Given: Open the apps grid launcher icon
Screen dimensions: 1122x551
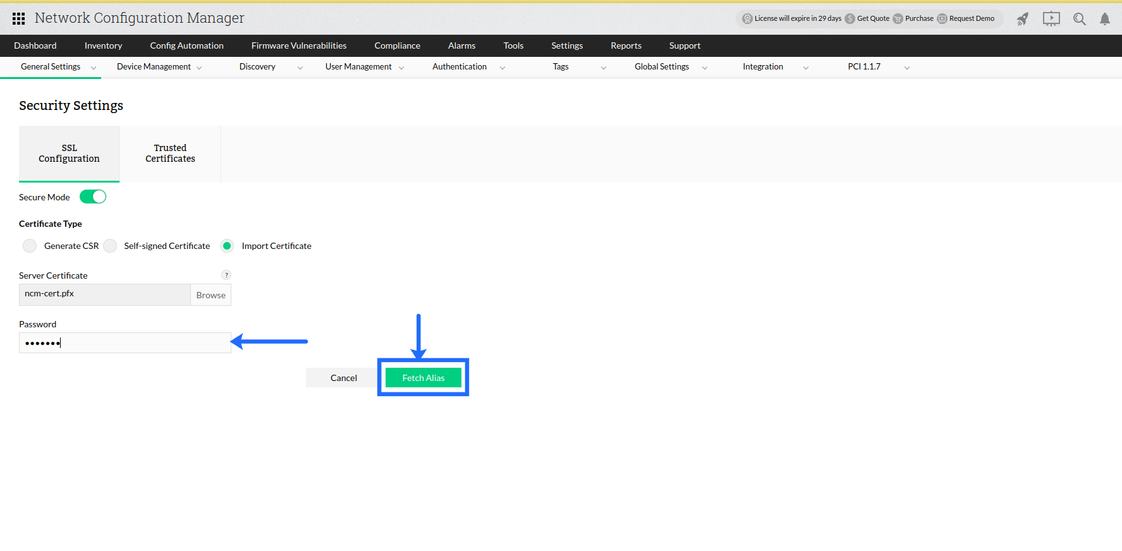Looking at the screenshot, I should pos(19,18).
